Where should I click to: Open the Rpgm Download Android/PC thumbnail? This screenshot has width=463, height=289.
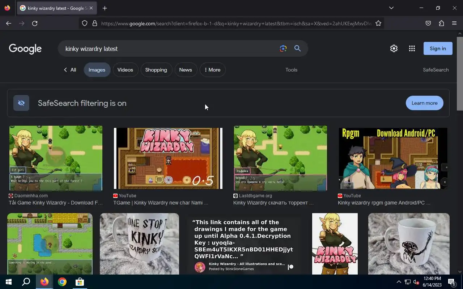[393, 158]
